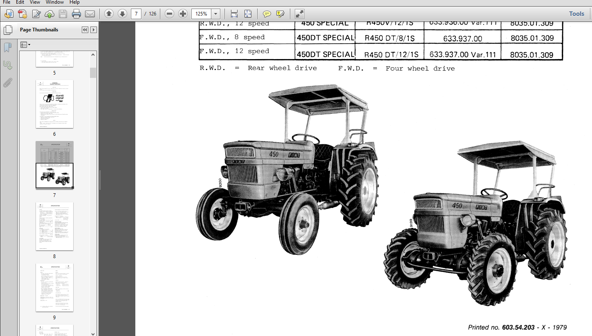The image size is (592, 336).
Task: Print the document with the printer icon
Action: (x=76, y=14)
